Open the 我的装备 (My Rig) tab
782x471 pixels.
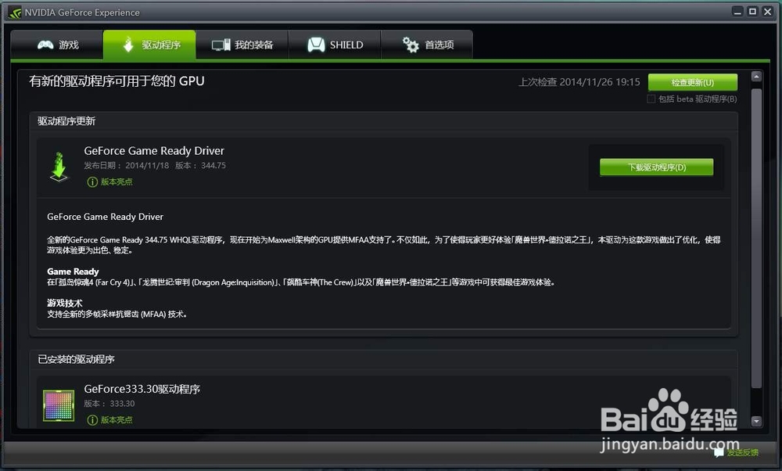(242, 45)
